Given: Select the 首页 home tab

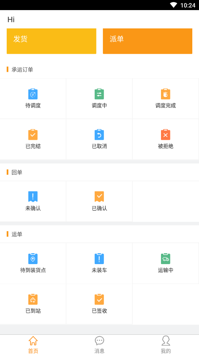Looking at the screenshot, I should click(x=33, y=345).
